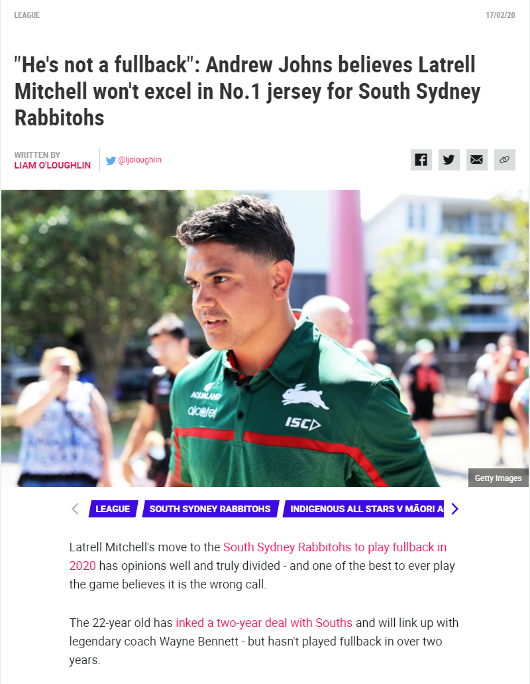This screenshot has height=684, width=530.
Task: Click the article headline text
Action: [x=247, y=91]
